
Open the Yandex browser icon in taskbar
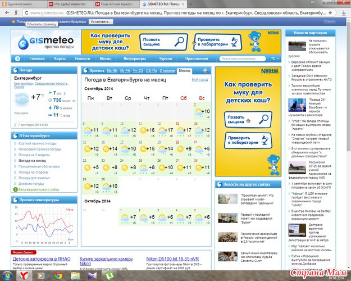pos(24,275)
